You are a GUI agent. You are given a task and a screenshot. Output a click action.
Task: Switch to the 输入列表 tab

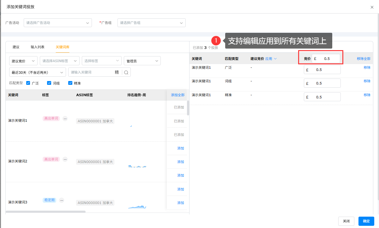pos(38,47)
